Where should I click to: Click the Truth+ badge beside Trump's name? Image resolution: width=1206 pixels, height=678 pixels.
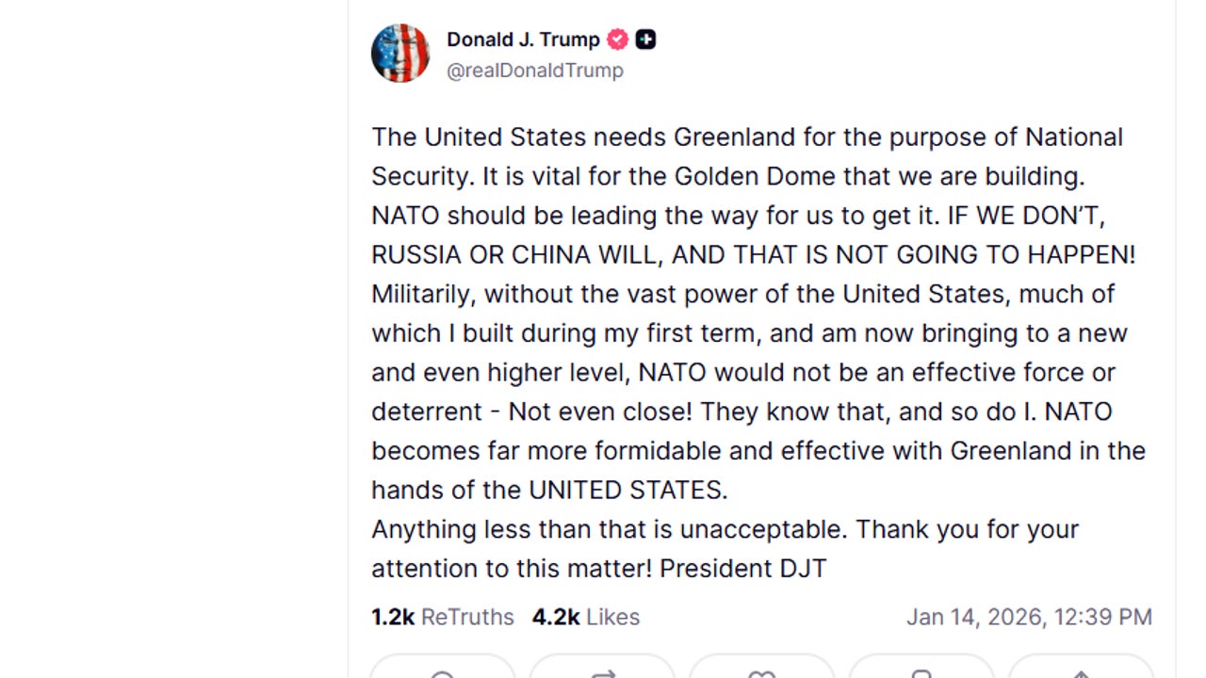(644, 40)
